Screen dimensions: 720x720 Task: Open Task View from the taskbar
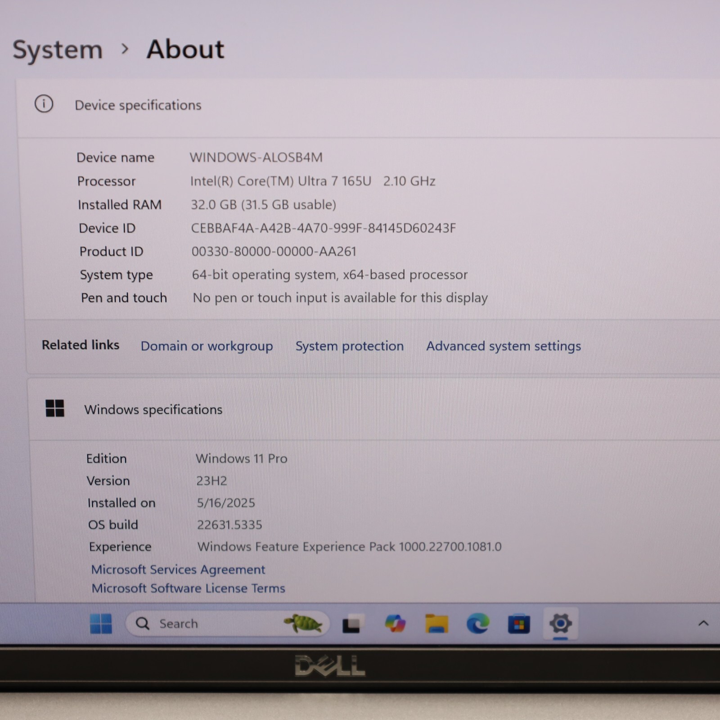click(352, 624)
